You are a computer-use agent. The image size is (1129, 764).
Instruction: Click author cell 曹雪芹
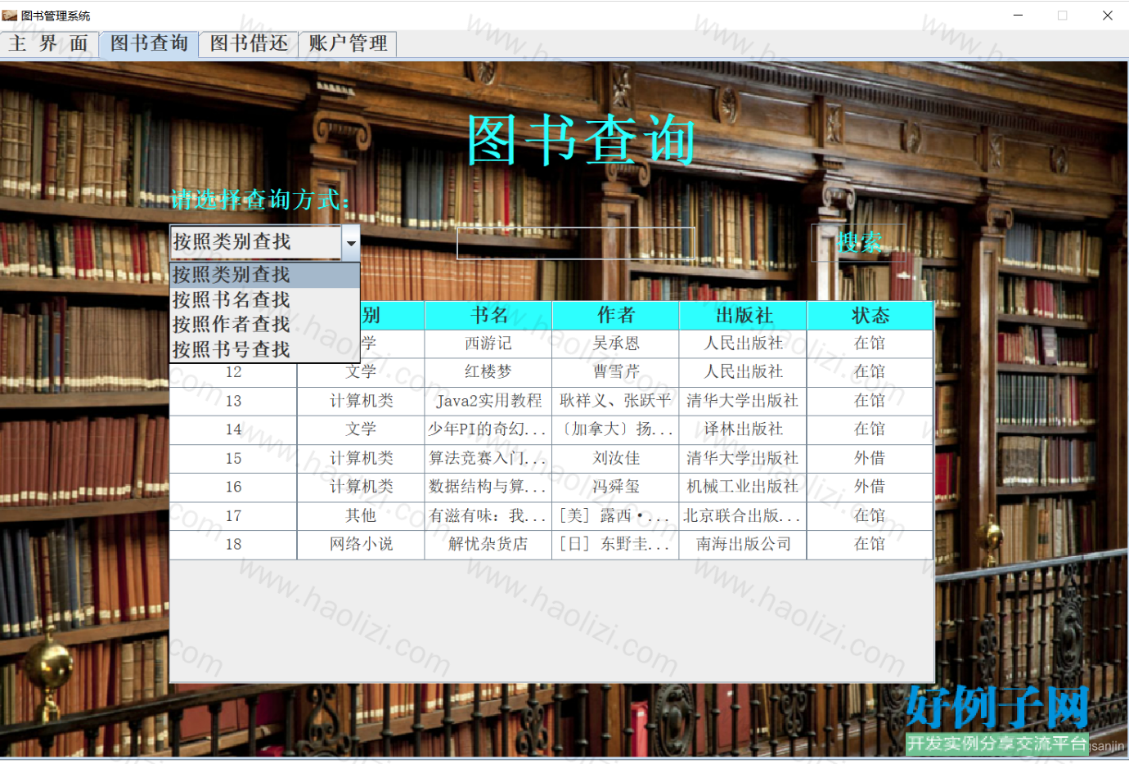(x=616, y=372)
